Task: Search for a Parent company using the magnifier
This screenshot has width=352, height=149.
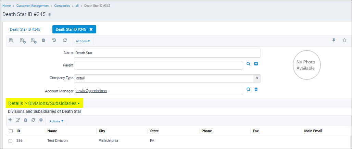Action: [x=248, y=64]
